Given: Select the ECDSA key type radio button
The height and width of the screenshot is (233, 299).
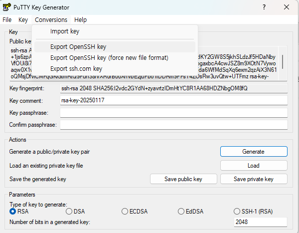Looking at the screenshot, I should (125, 212).
